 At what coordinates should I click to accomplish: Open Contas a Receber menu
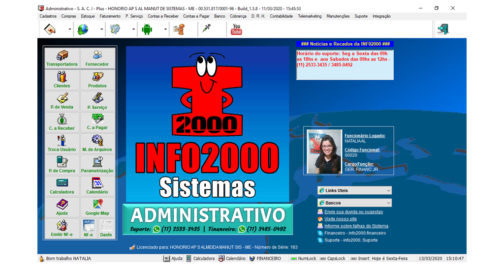(163, 16)
